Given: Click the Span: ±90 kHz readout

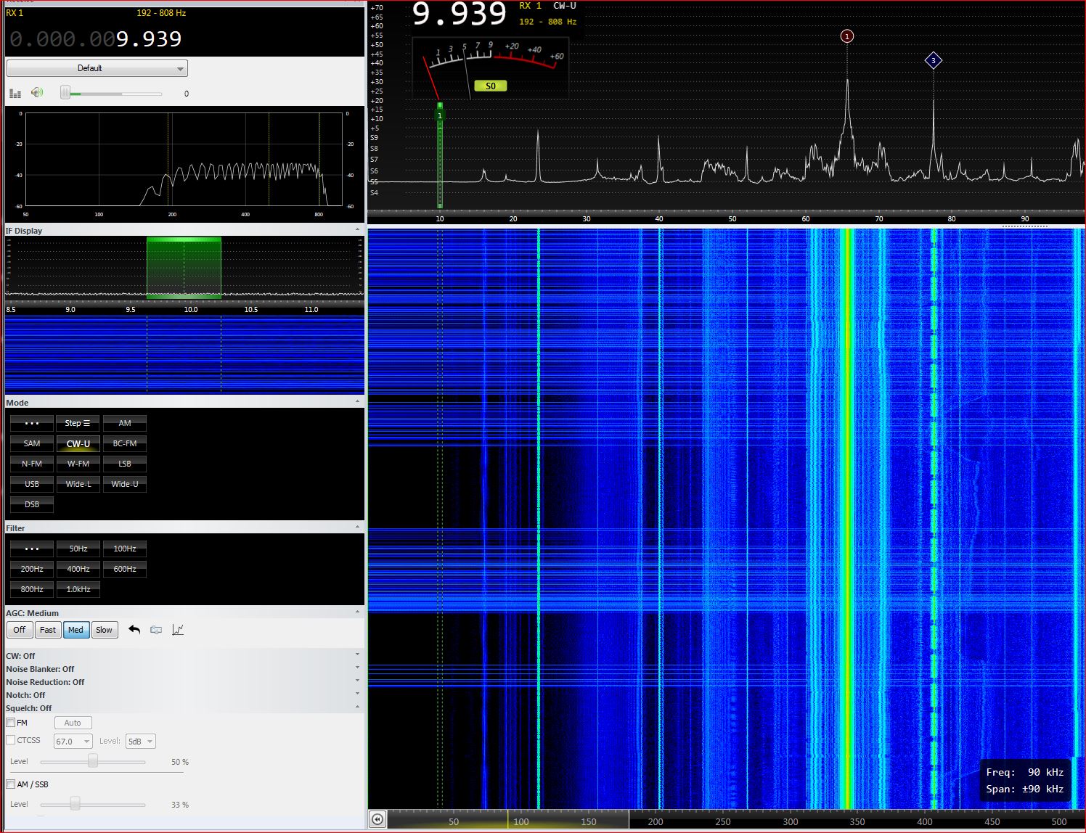Looking at the screenshot, I should tap(1024, 789).
